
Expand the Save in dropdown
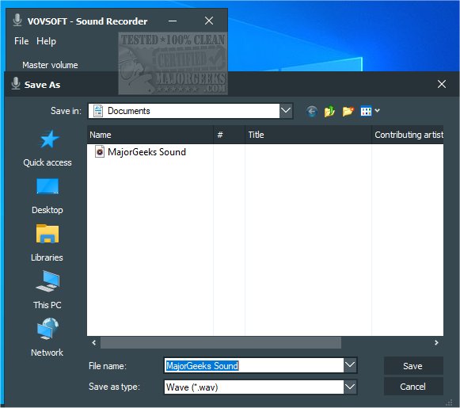point(286,111)
